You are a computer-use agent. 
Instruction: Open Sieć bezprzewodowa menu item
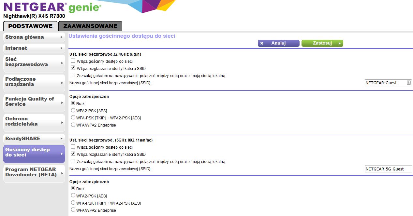pyautogui.click(x=34, y=63)
